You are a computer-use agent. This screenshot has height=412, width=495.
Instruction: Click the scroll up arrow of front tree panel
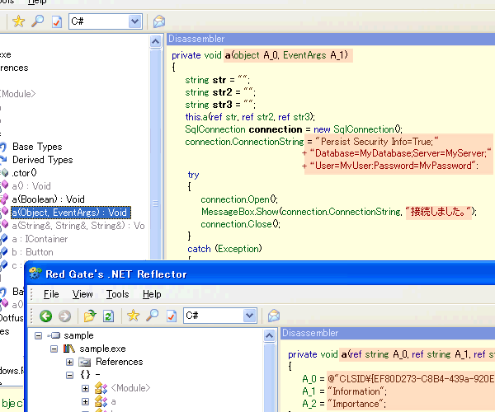[269, 335]
